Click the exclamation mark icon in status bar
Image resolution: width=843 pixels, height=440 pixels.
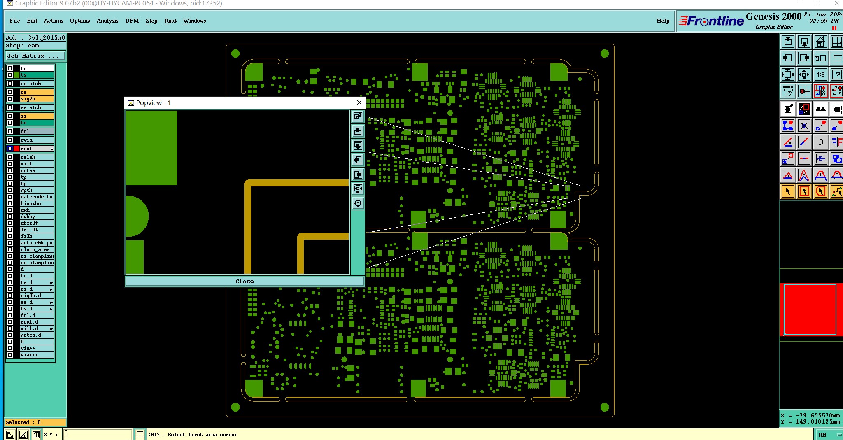(140, 434)
